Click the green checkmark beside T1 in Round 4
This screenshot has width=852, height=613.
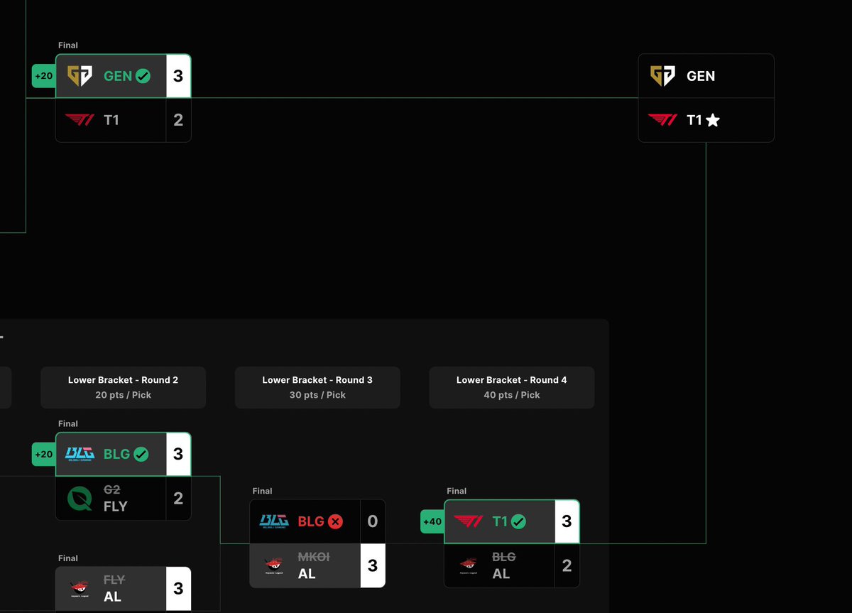tap(519, 521)
